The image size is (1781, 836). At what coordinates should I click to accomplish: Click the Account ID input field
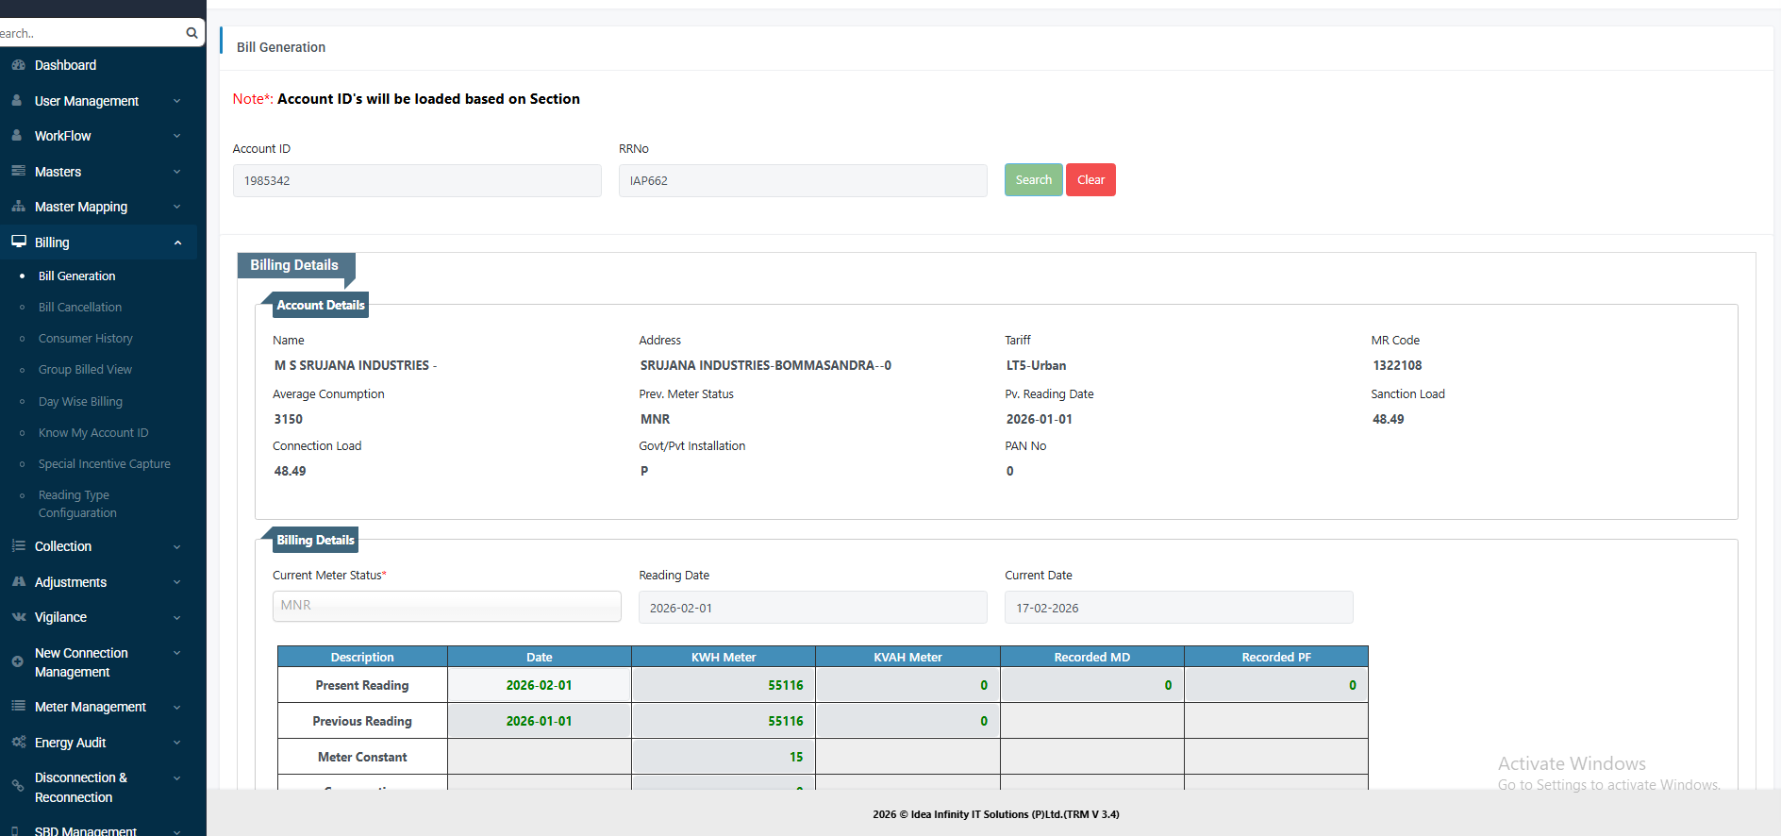pyautogui.click(x=417, y=180)
